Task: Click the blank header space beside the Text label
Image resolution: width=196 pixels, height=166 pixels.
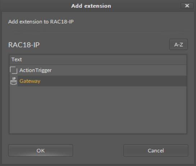Action: [104, 60]
